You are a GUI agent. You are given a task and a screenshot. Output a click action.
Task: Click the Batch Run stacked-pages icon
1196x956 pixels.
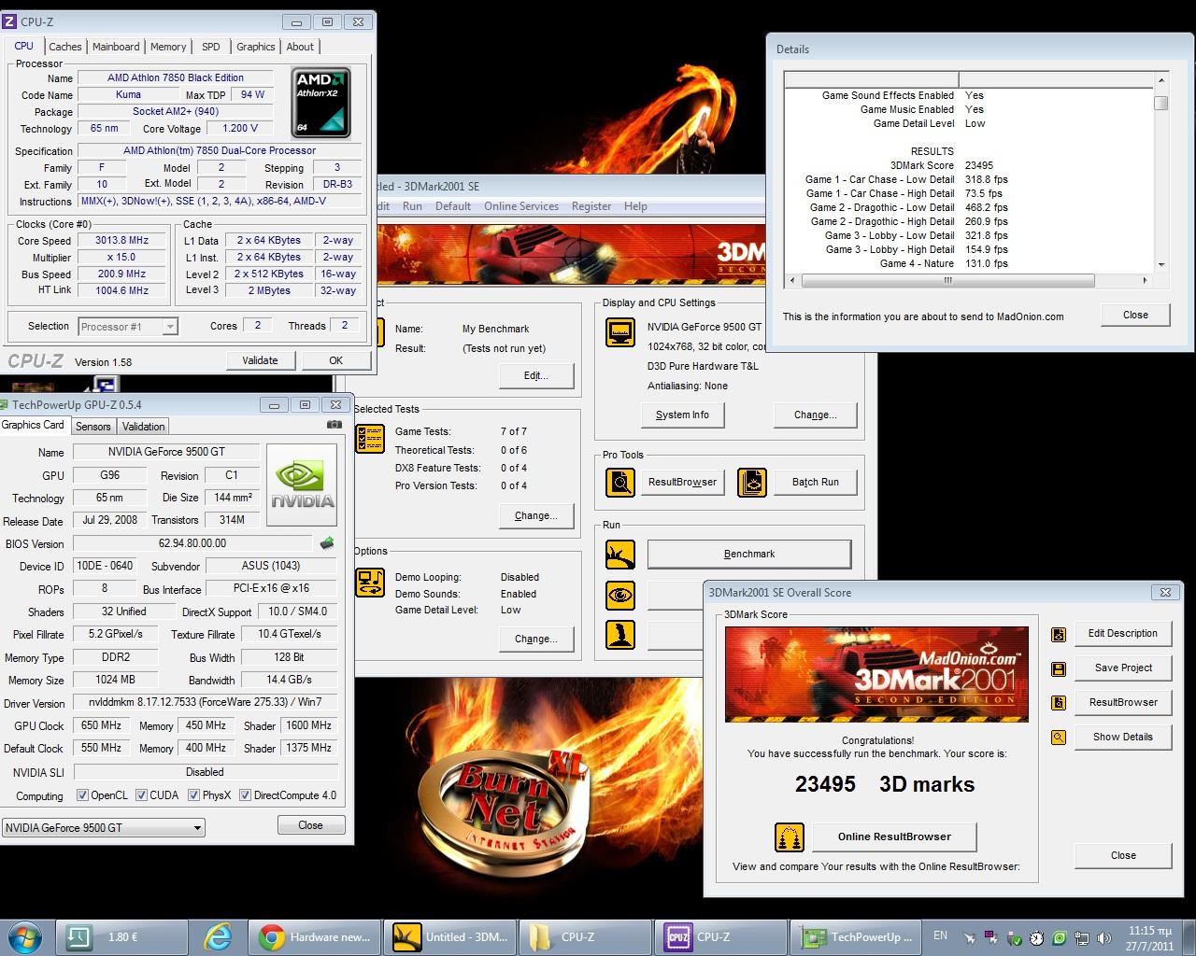tap(752, 482)
